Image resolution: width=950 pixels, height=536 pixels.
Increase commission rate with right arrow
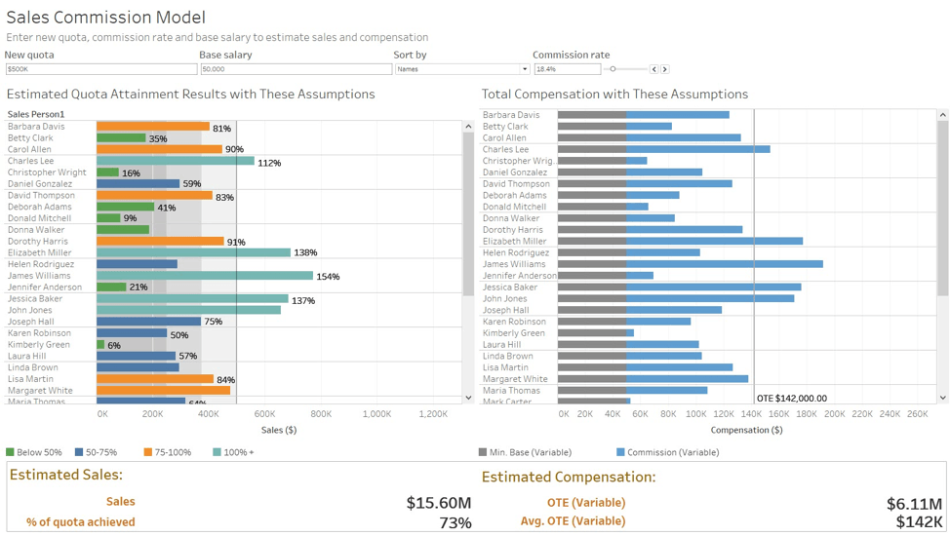(665, 69)
